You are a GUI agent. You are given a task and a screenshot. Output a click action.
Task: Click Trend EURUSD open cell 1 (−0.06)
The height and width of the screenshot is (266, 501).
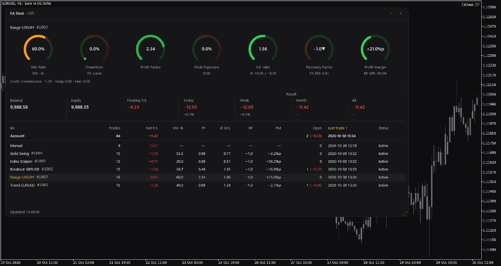(x=314, y=185)
